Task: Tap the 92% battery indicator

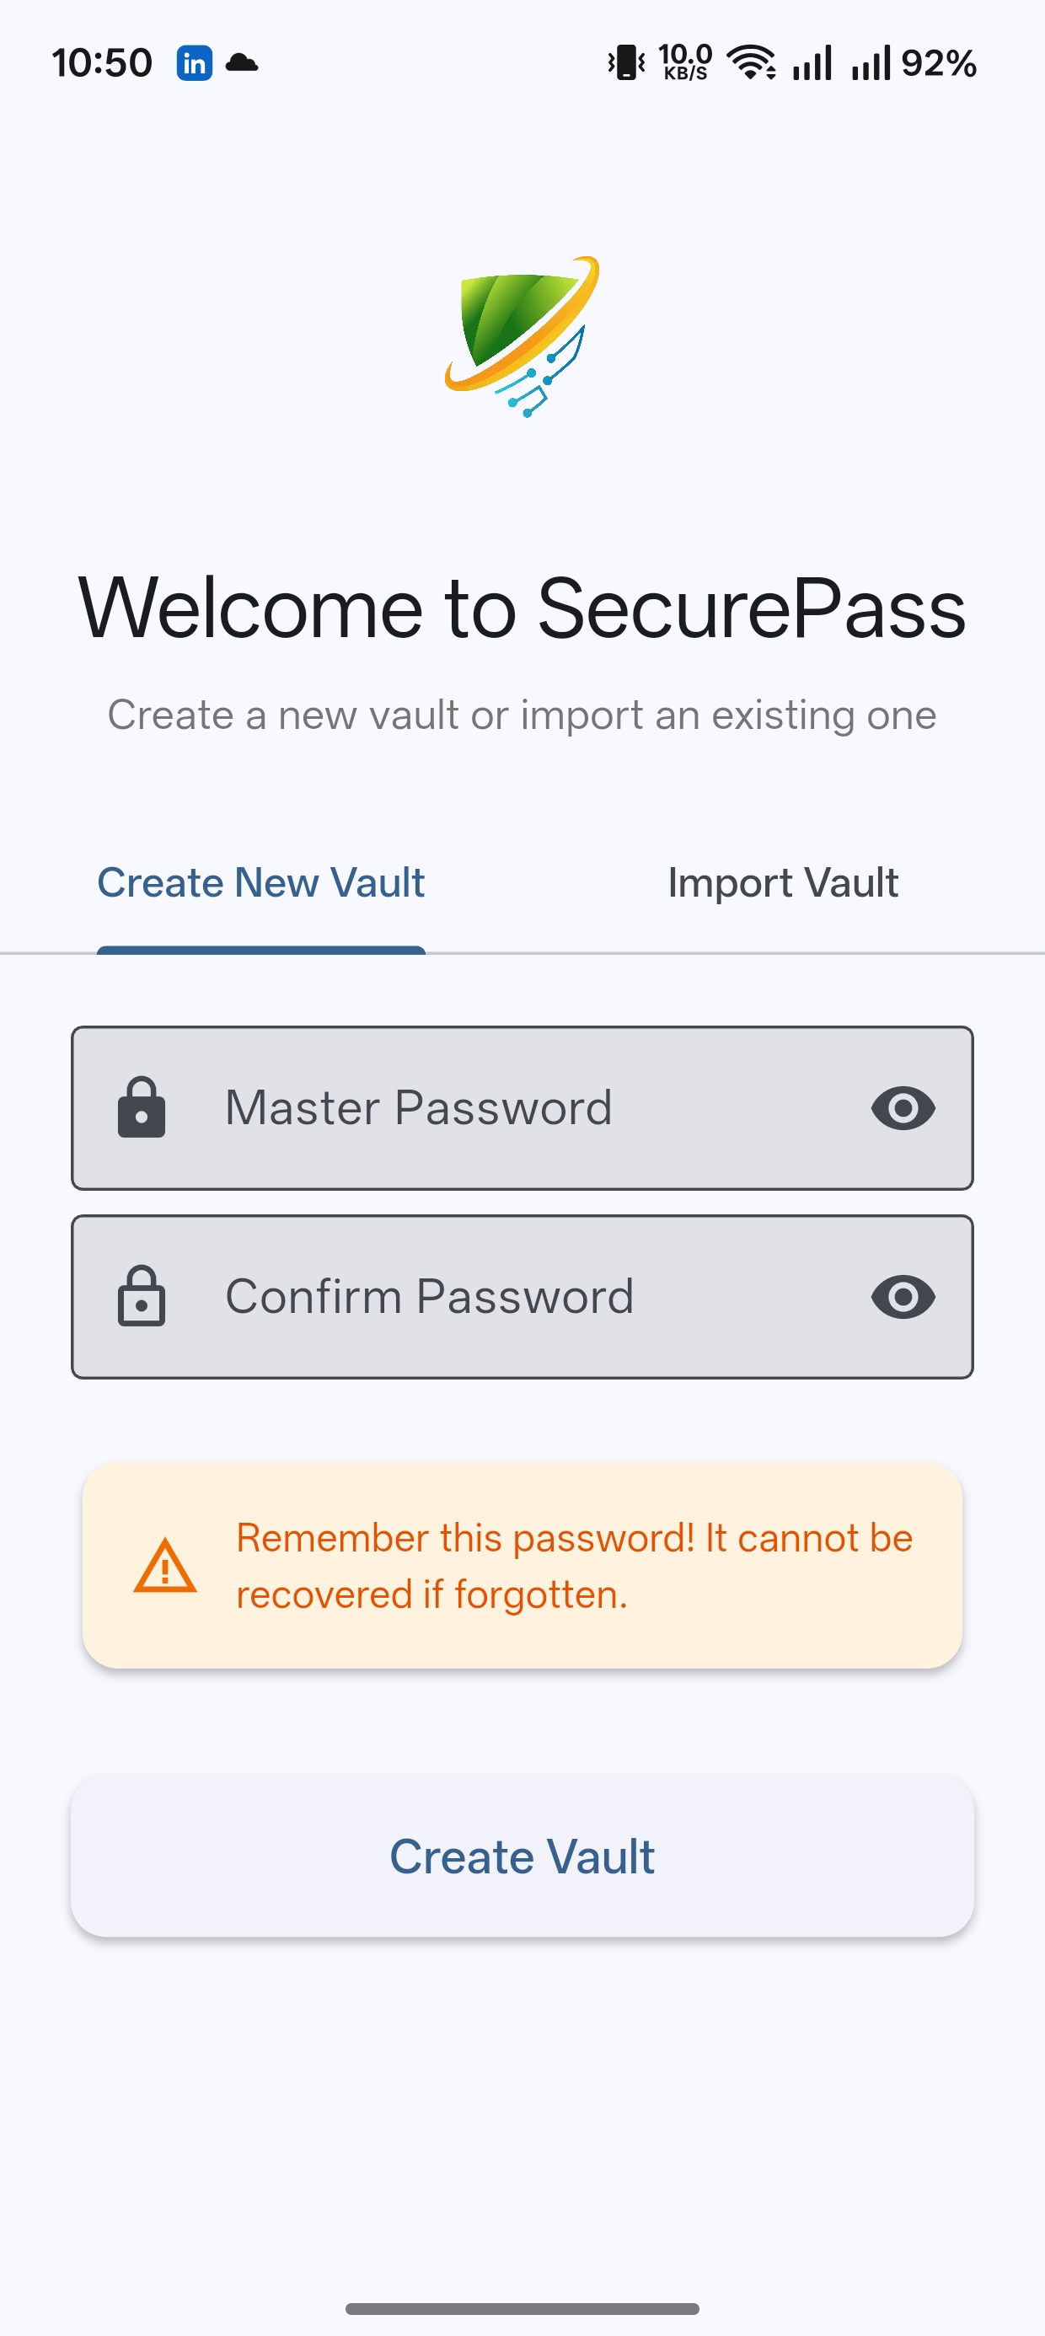Action: tap(938, 63)
